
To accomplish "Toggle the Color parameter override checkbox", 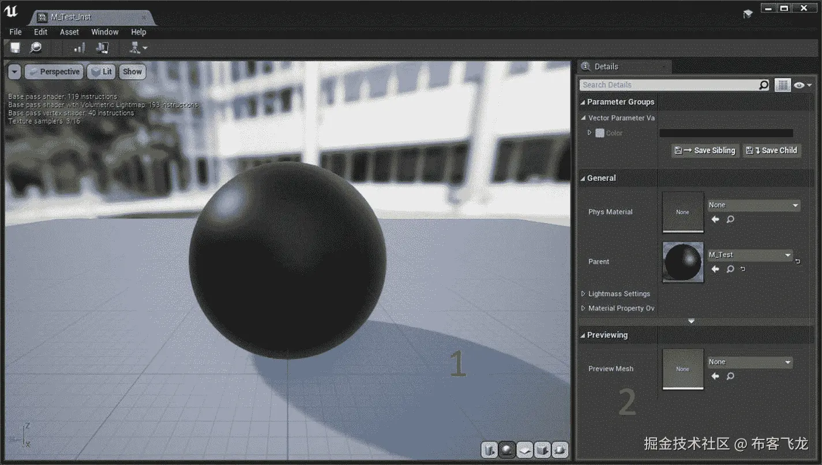I will coord(600,133).
